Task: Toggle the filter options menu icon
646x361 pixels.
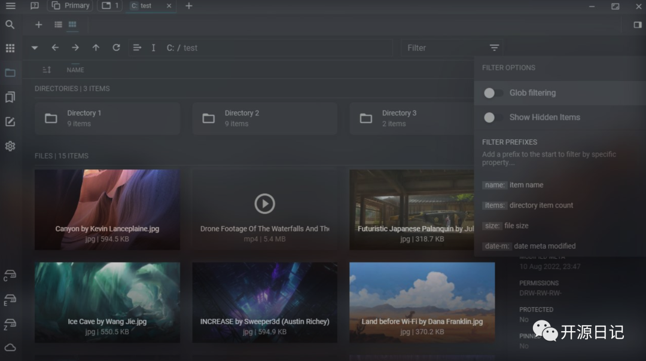Action: 495,48
